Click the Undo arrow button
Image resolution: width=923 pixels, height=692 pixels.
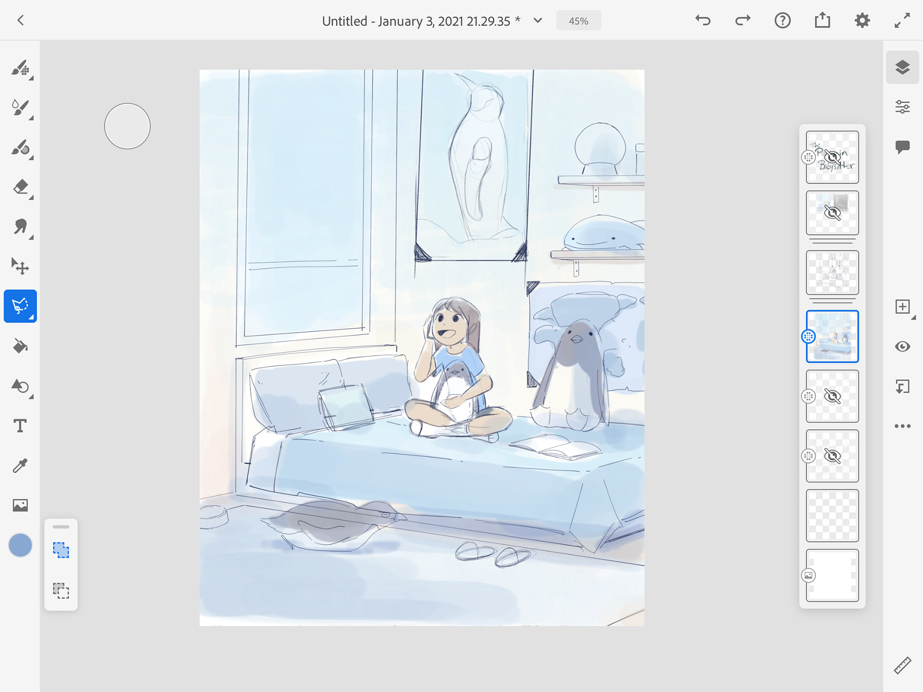(x=703, y=21)
